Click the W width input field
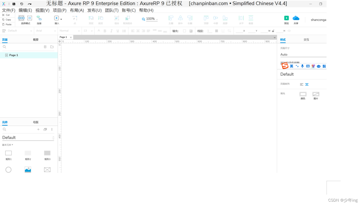Screen dimensions: 362x205 pyautogui.click(x=264, y=31)
